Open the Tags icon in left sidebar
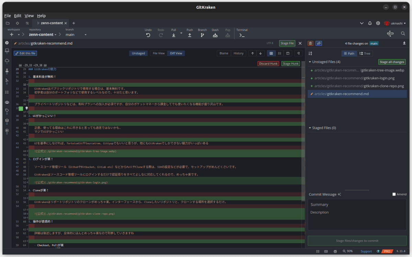Image resolution: width=412 pixels, height=257 pixels. 7,110
